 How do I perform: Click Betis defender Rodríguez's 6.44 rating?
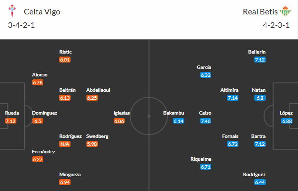click(260, 182)
